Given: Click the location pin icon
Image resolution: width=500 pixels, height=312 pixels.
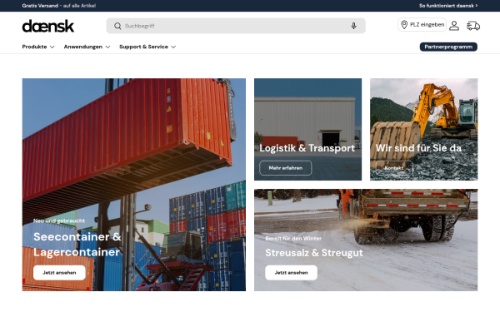Looking at the screenshot, I should coord(404,24).
